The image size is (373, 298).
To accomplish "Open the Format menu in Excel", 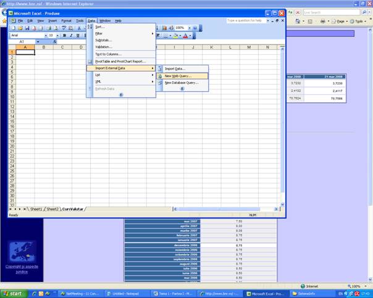I will 66,21.
